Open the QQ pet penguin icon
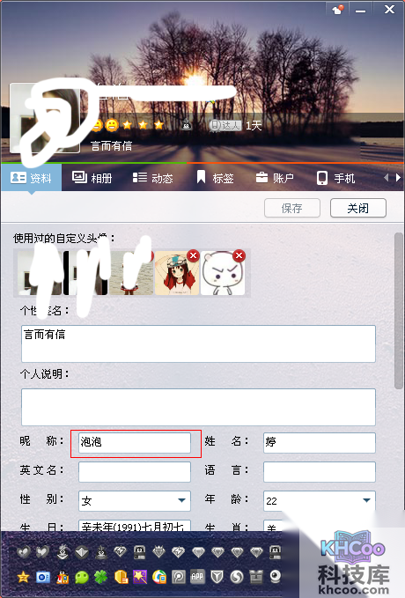405x598 pixels. tap(63, 577)
